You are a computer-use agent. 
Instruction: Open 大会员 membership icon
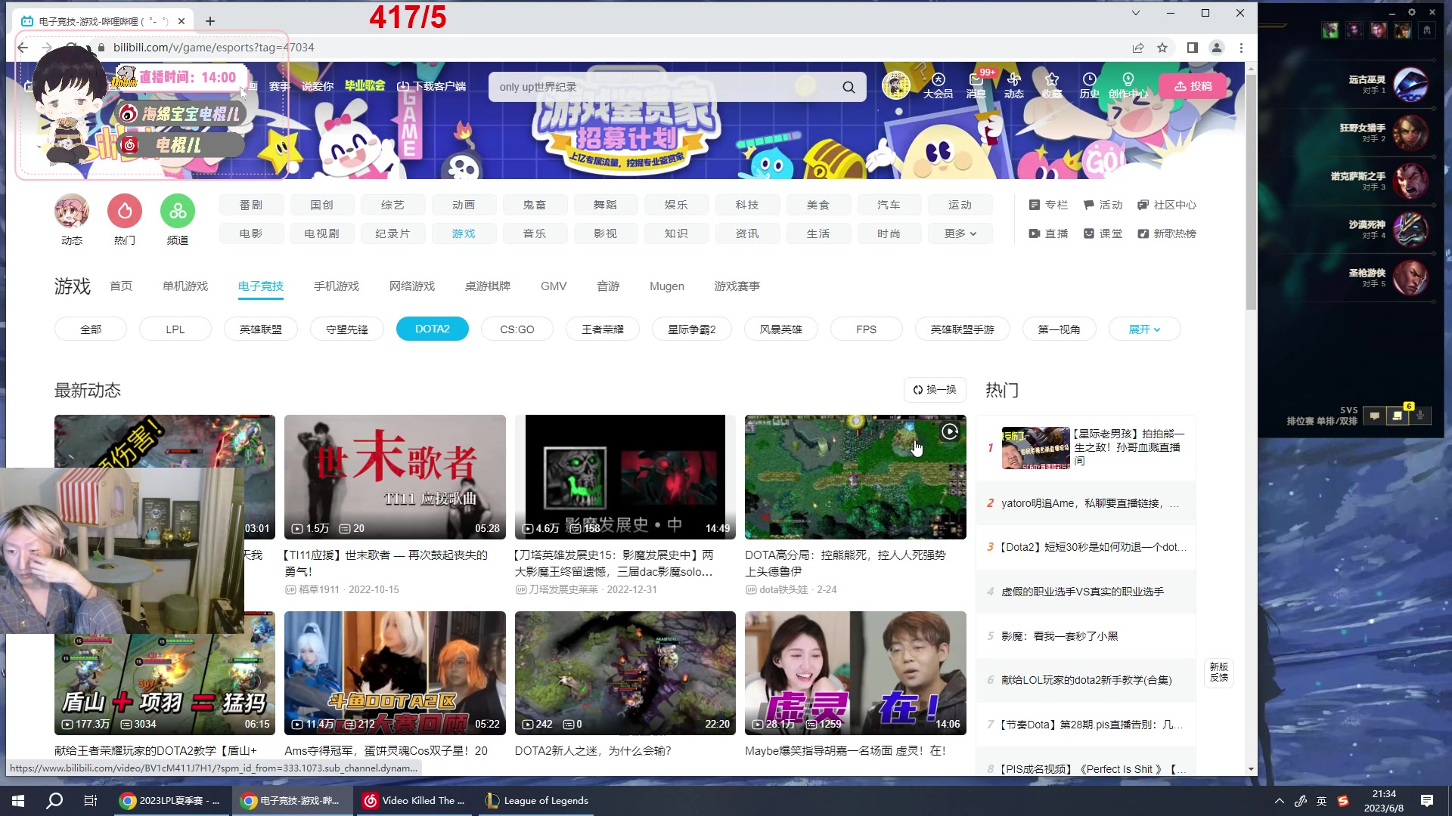click(x=938, y=85)
